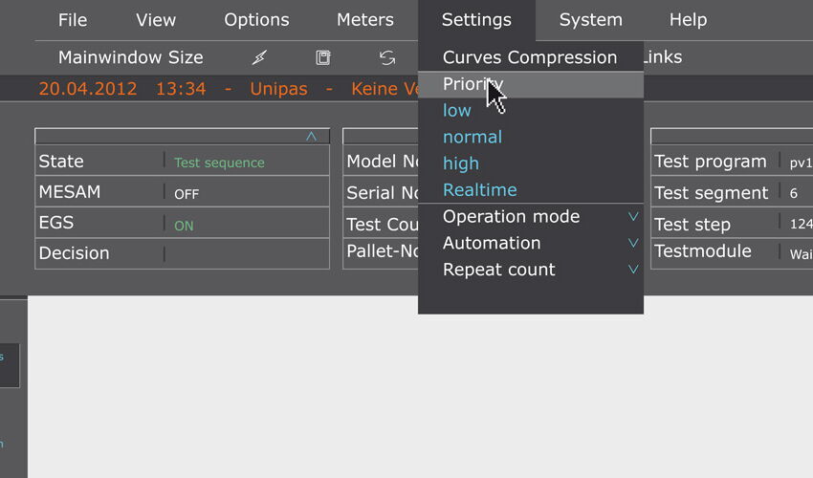Click the time 13:34 in status line
The image size is (813, 478).
(181, 89)
